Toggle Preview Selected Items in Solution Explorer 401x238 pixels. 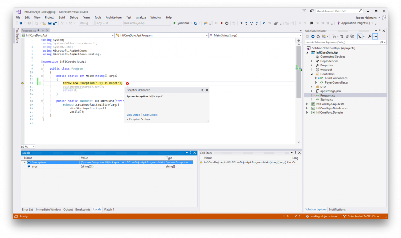(375, 37)
